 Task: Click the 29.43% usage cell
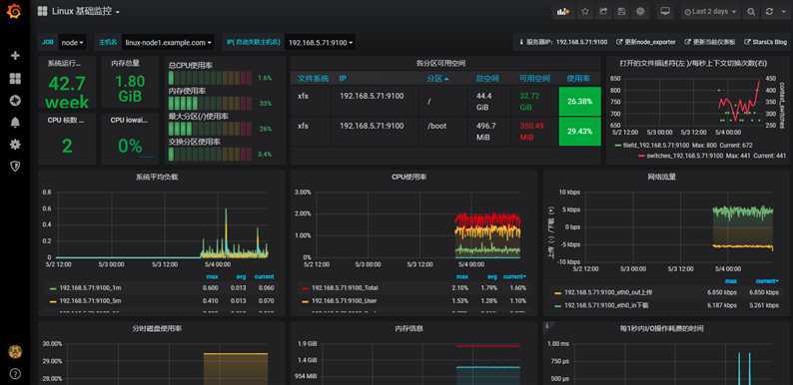(x=579, y=132)
